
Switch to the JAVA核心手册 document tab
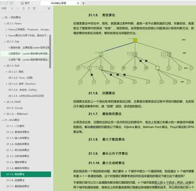click(58, 3)
